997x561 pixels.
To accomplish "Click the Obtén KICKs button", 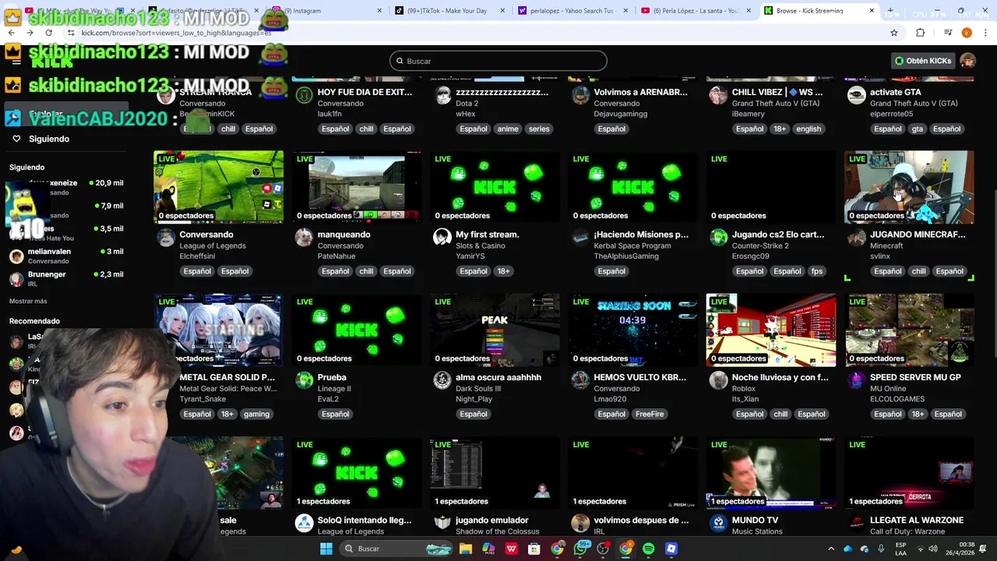I will point(923,61).
